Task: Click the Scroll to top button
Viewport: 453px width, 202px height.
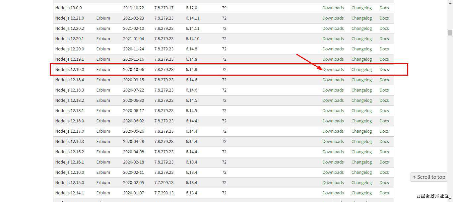Action: [429, 177]
